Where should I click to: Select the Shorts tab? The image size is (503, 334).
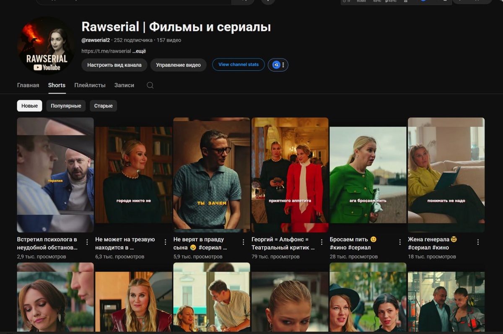tap(57, 85)
